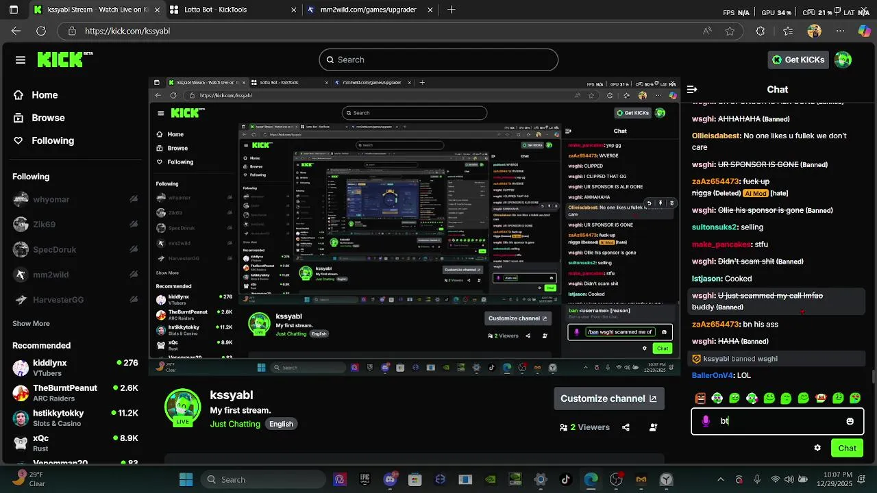877x493 pixels.
Task: Click the browser address bar URL
Action: 127,31
